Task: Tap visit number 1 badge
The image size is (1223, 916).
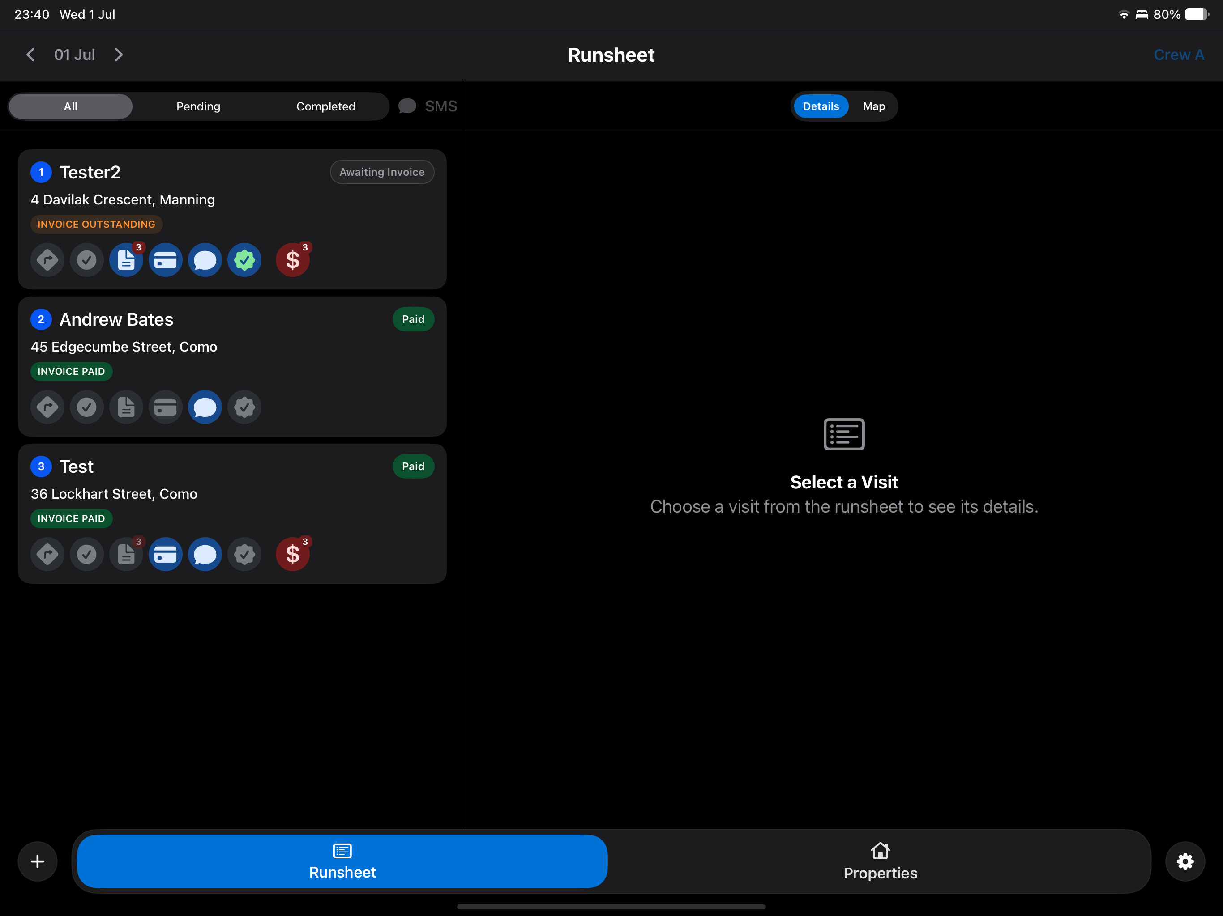Action: [x=41, y=172]
